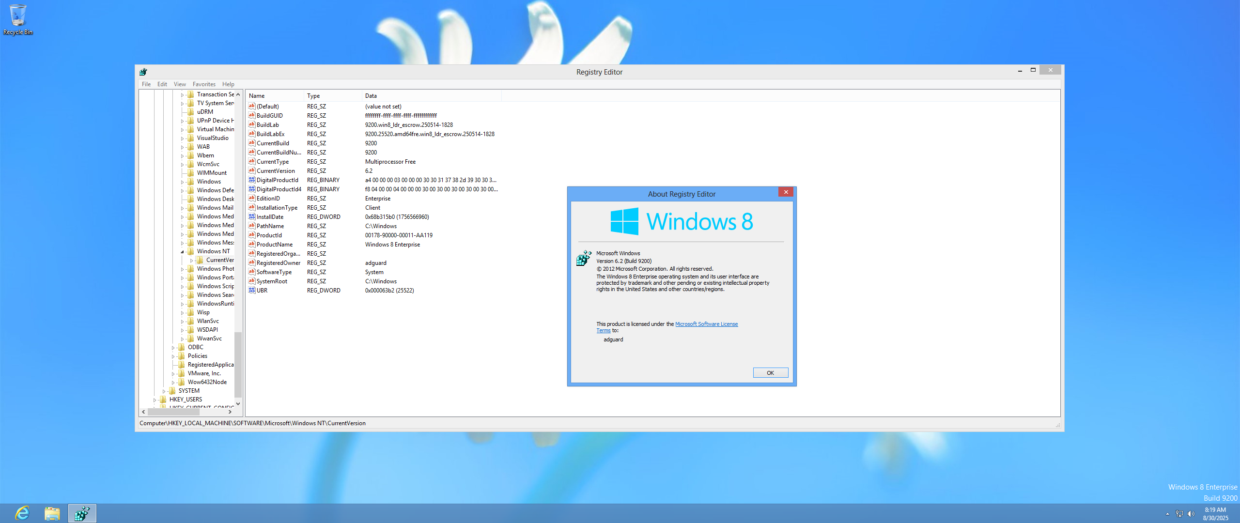Click the network tray icon
1240x523 pixels.
1179,514
